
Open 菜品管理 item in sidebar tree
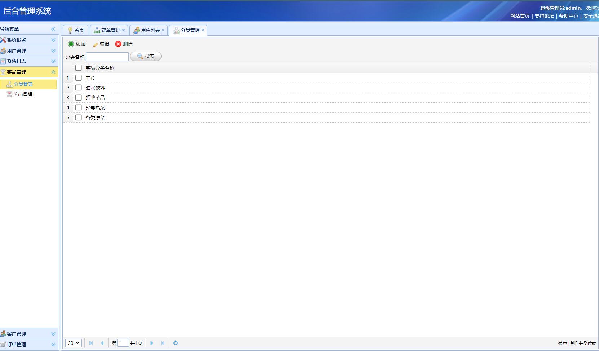coord(23,94)
